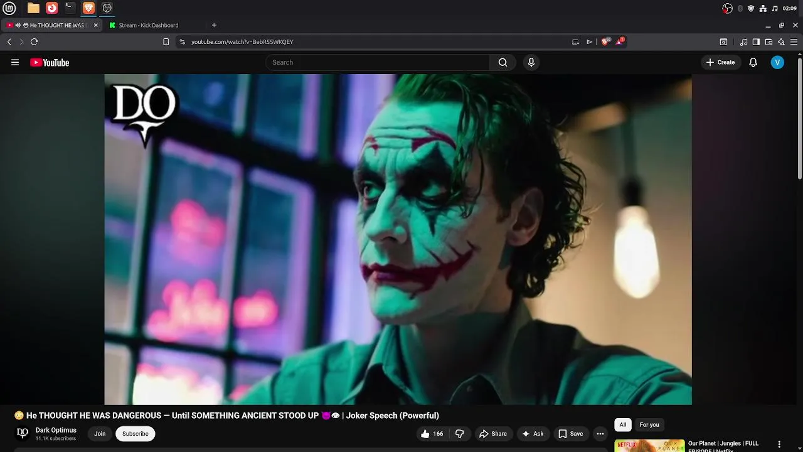Mute audio on the YouTube tab

(x=18, y=25)
